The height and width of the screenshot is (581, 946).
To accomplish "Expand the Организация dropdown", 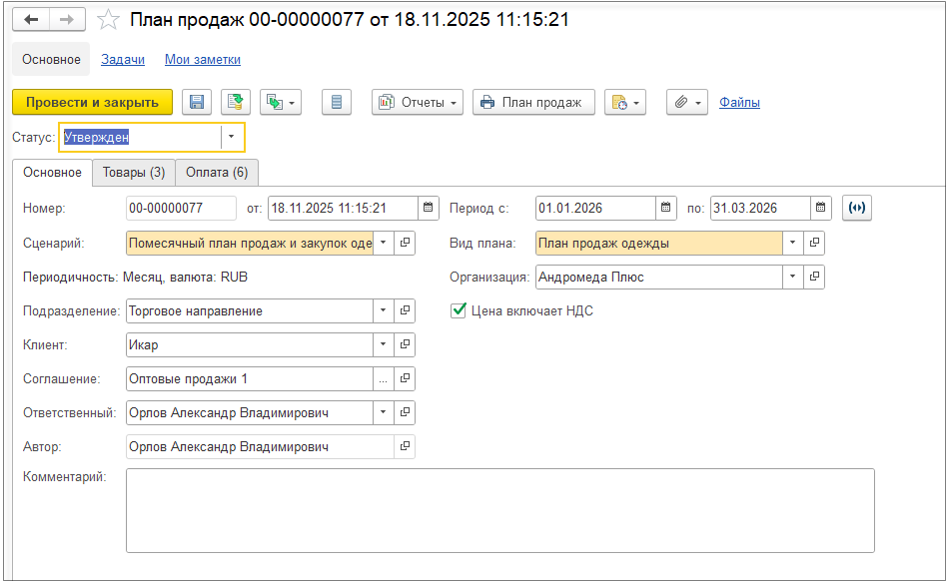I will [793, 277].
